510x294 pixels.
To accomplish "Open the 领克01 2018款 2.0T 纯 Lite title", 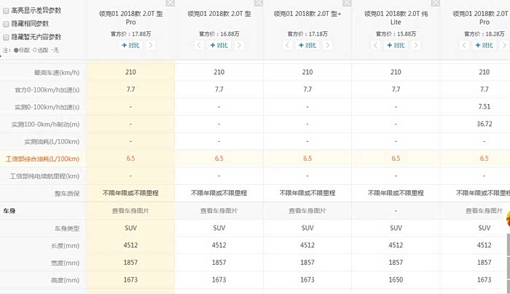I will tap(396, 17).
